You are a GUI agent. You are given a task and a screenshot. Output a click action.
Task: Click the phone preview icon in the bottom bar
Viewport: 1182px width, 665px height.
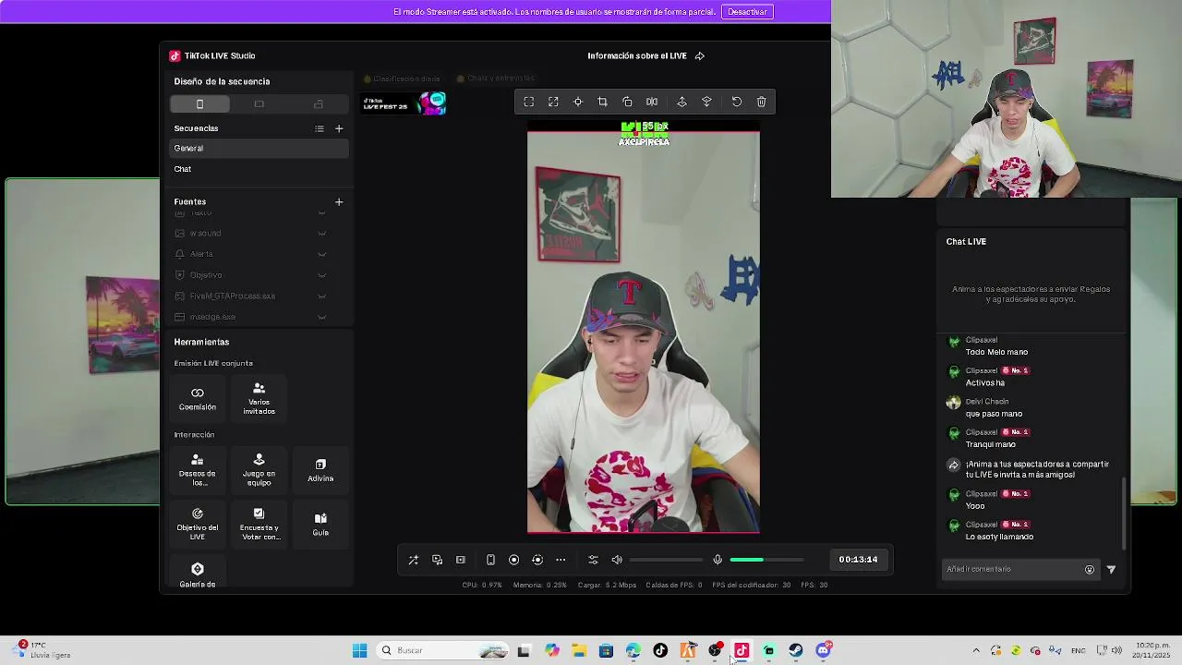coord(490,560)
